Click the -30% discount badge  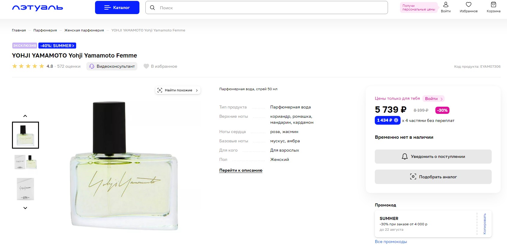click(442, 110)
